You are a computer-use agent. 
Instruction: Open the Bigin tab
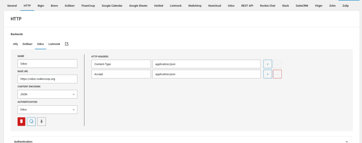tap(41, 6)
